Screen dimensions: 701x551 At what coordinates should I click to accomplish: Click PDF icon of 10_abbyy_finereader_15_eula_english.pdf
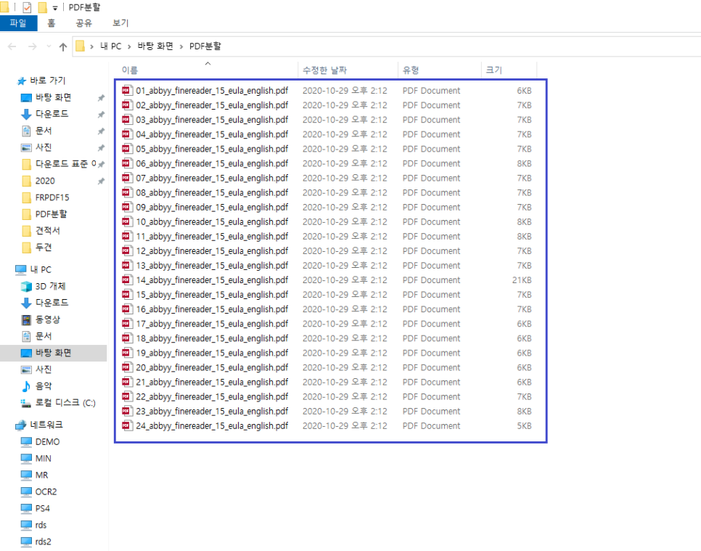(127, 222)
